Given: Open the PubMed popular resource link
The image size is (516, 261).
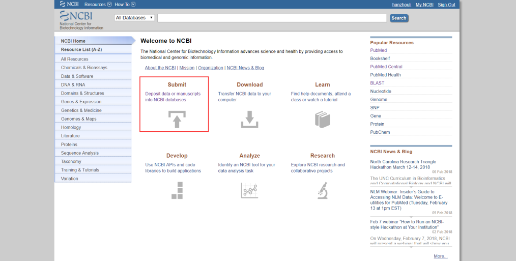Looking at the screenshot, I should (378, 50).
